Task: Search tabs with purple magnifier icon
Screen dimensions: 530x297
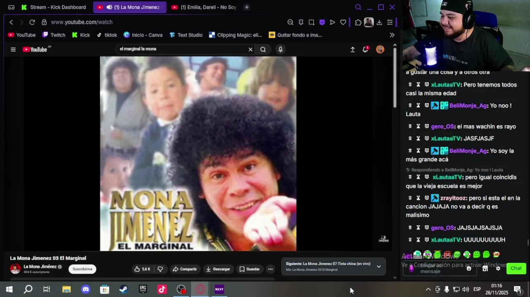Action: tap(358, 7)
